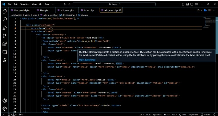
Task: Open notifications bell in status bar
Action: point(214,115)
